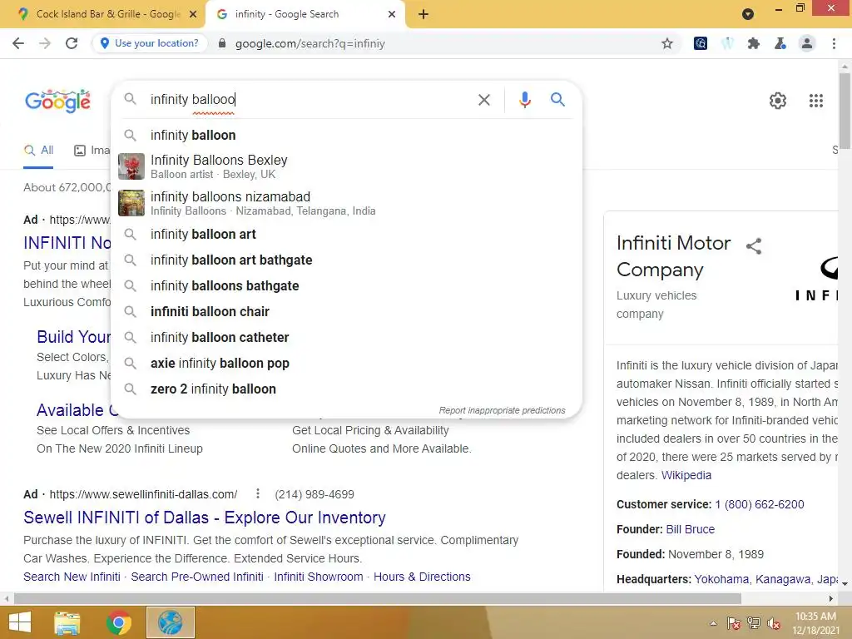
Task: Click inside the Google search text field
Action: pos(310,100)
